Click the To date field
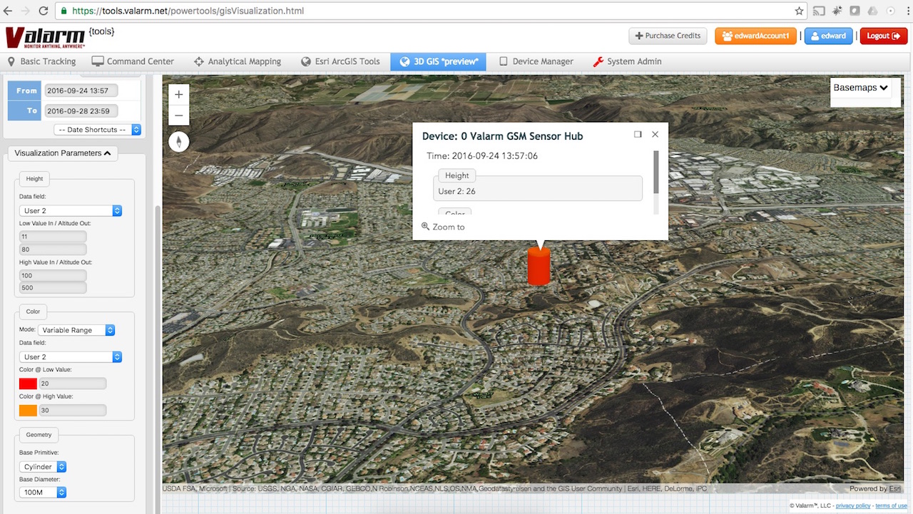913x514 pixels. [81, 110]
